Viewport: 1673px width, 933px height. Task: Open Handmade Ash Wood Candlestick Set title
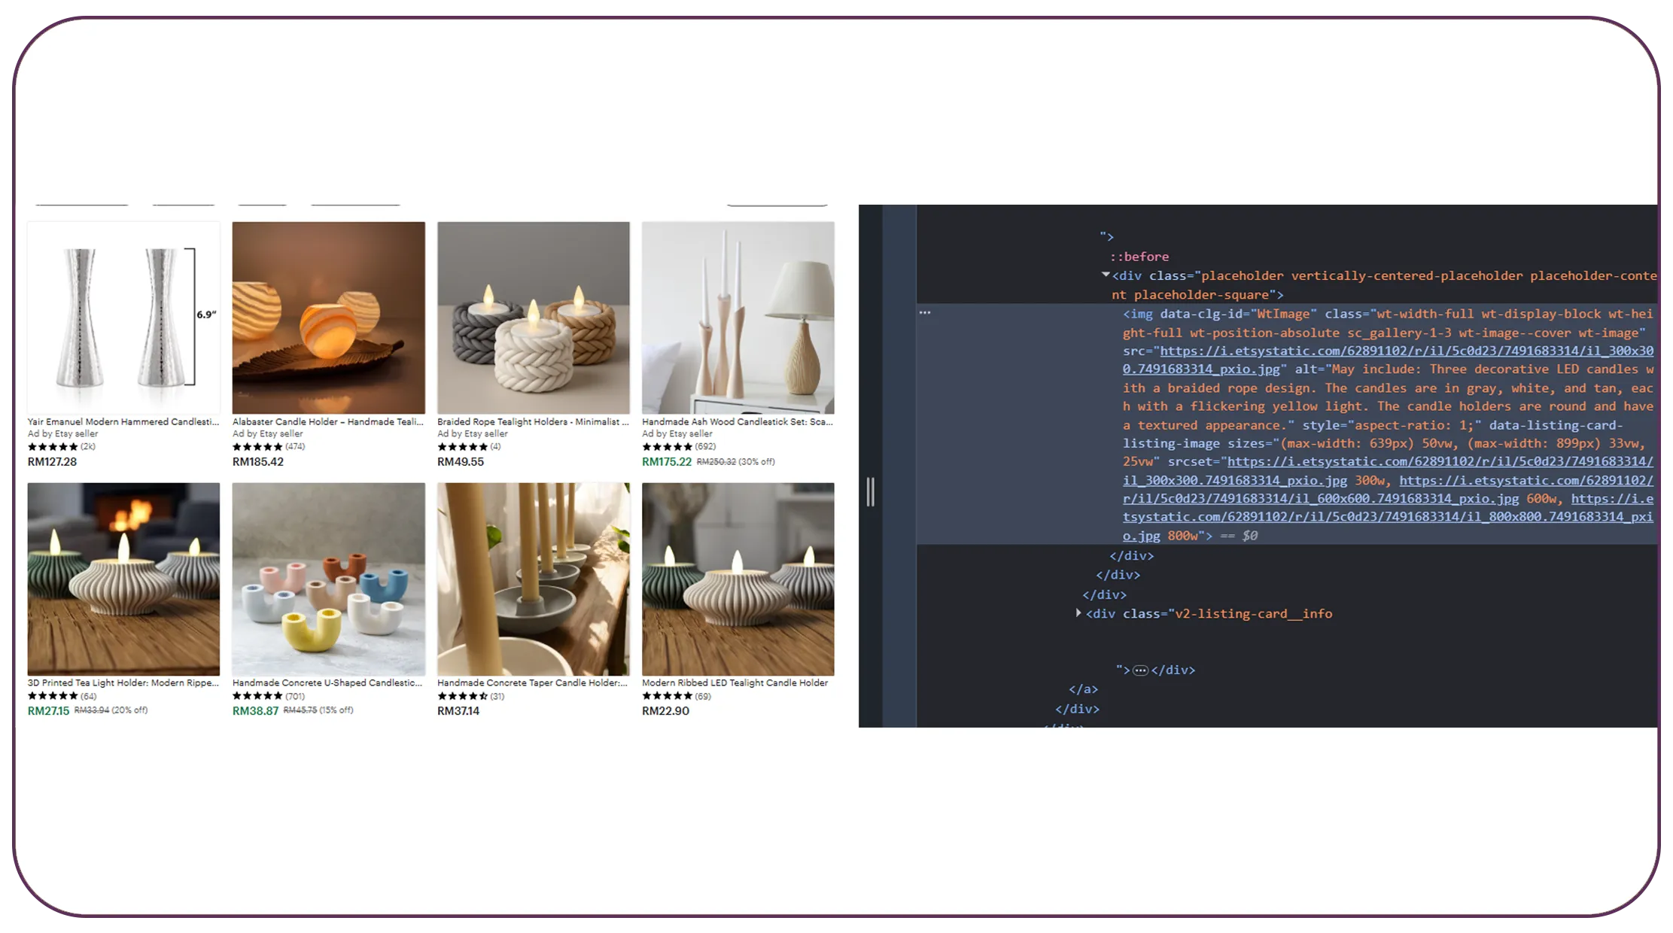[x=737, y=422]
